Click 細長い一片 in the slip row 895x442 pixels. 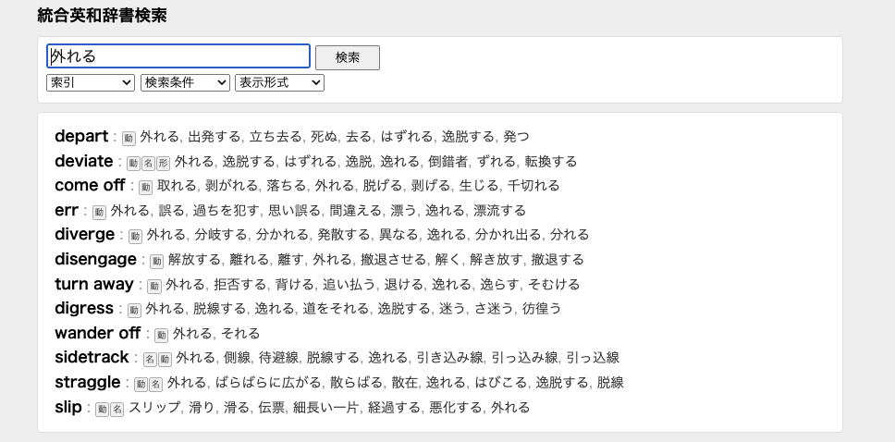[x=326, y=407]
